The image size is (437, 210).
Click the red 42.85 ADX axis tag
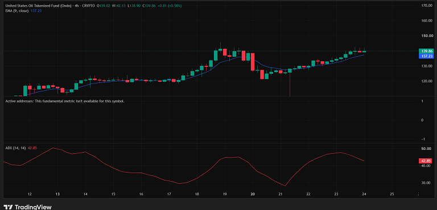(x=426, y=161)
